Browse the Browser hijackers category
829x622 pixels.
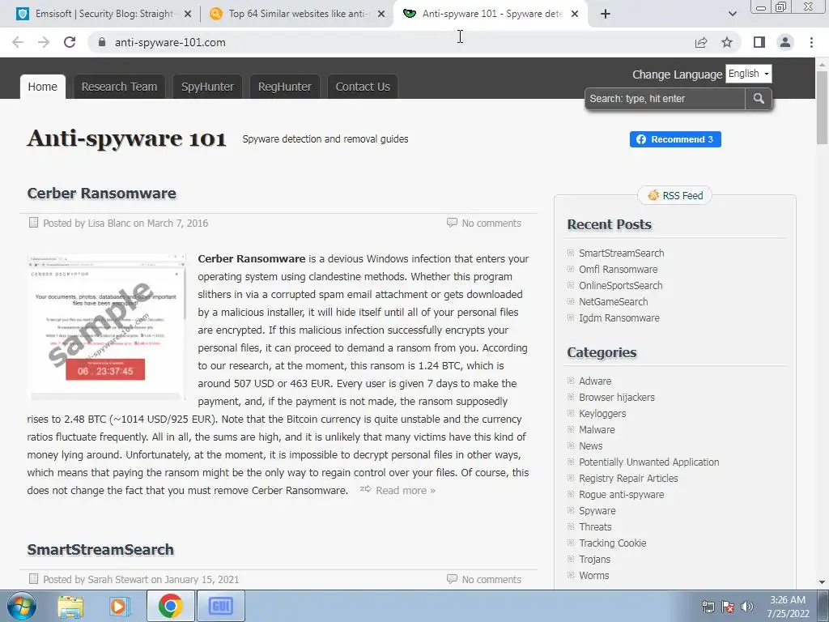tap(616, 397)
